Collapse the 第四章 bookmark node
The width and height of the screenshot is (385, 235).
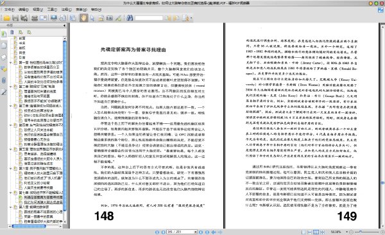11,125
